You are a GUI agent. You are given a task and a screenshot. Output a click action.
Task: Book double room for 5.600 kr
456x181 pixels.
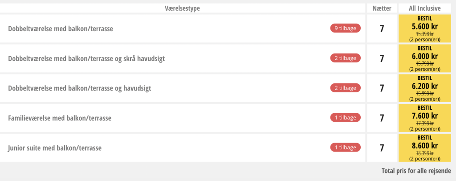(x=425, y=29)
